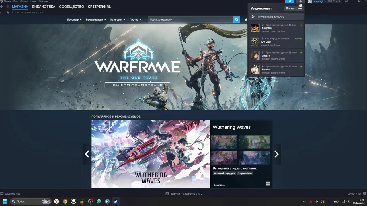Image resolution: width=367 pixels, height=206 pixels.
Task: Open the tungsten friend invite notification
Action: [x=276, y=28]
